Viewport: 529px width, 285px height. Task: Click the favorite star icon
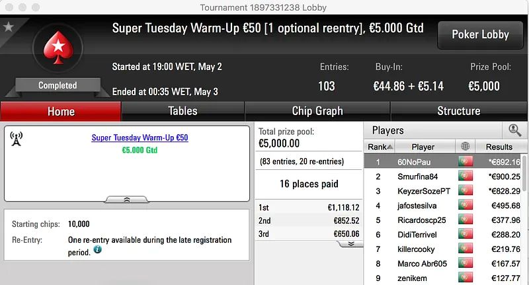[x=9, y=27]
